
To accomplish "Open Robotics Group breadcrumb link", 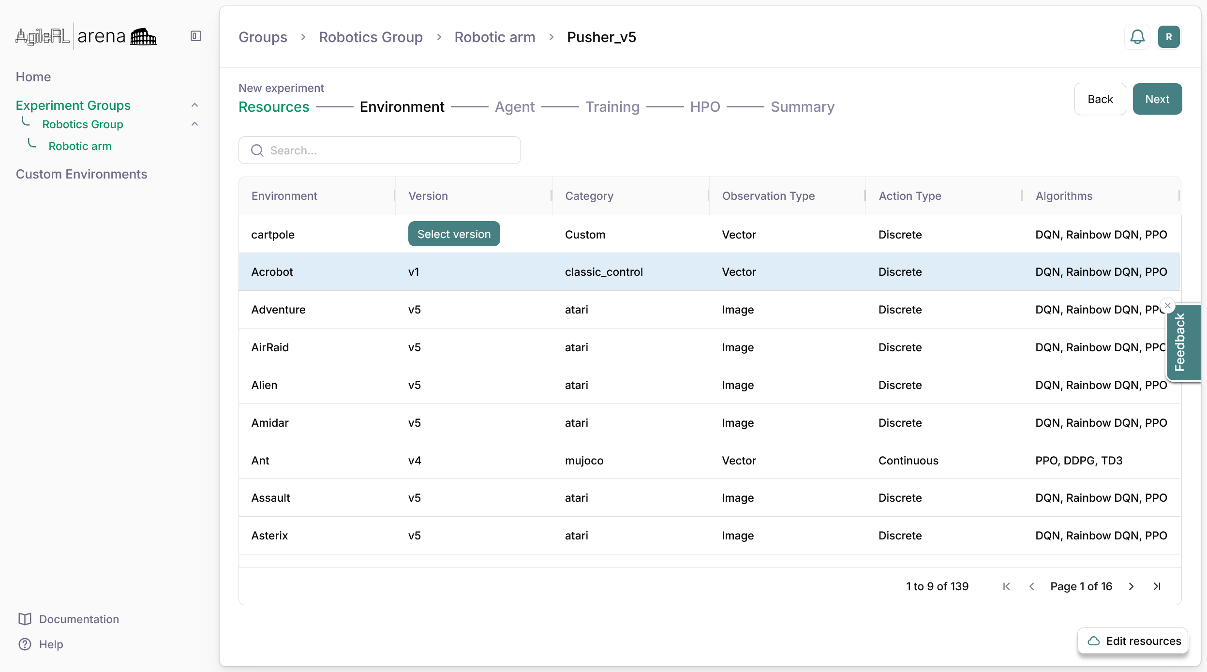I will [371, 37].
